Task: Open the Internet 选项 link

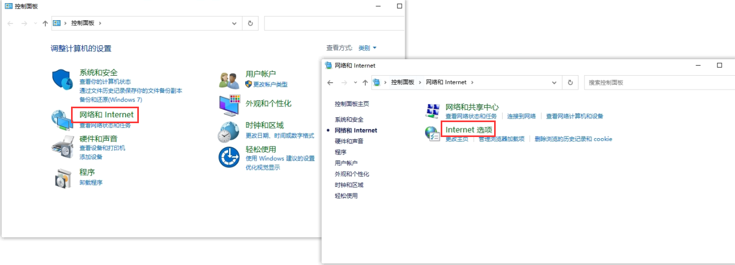Action: coord(468,129)
